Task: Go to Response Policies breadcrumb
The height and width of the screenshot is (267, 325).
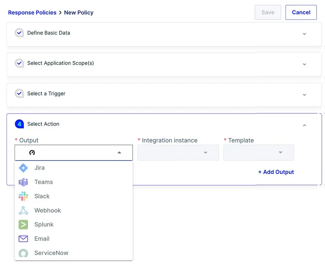Action: [x=32, y=13]
